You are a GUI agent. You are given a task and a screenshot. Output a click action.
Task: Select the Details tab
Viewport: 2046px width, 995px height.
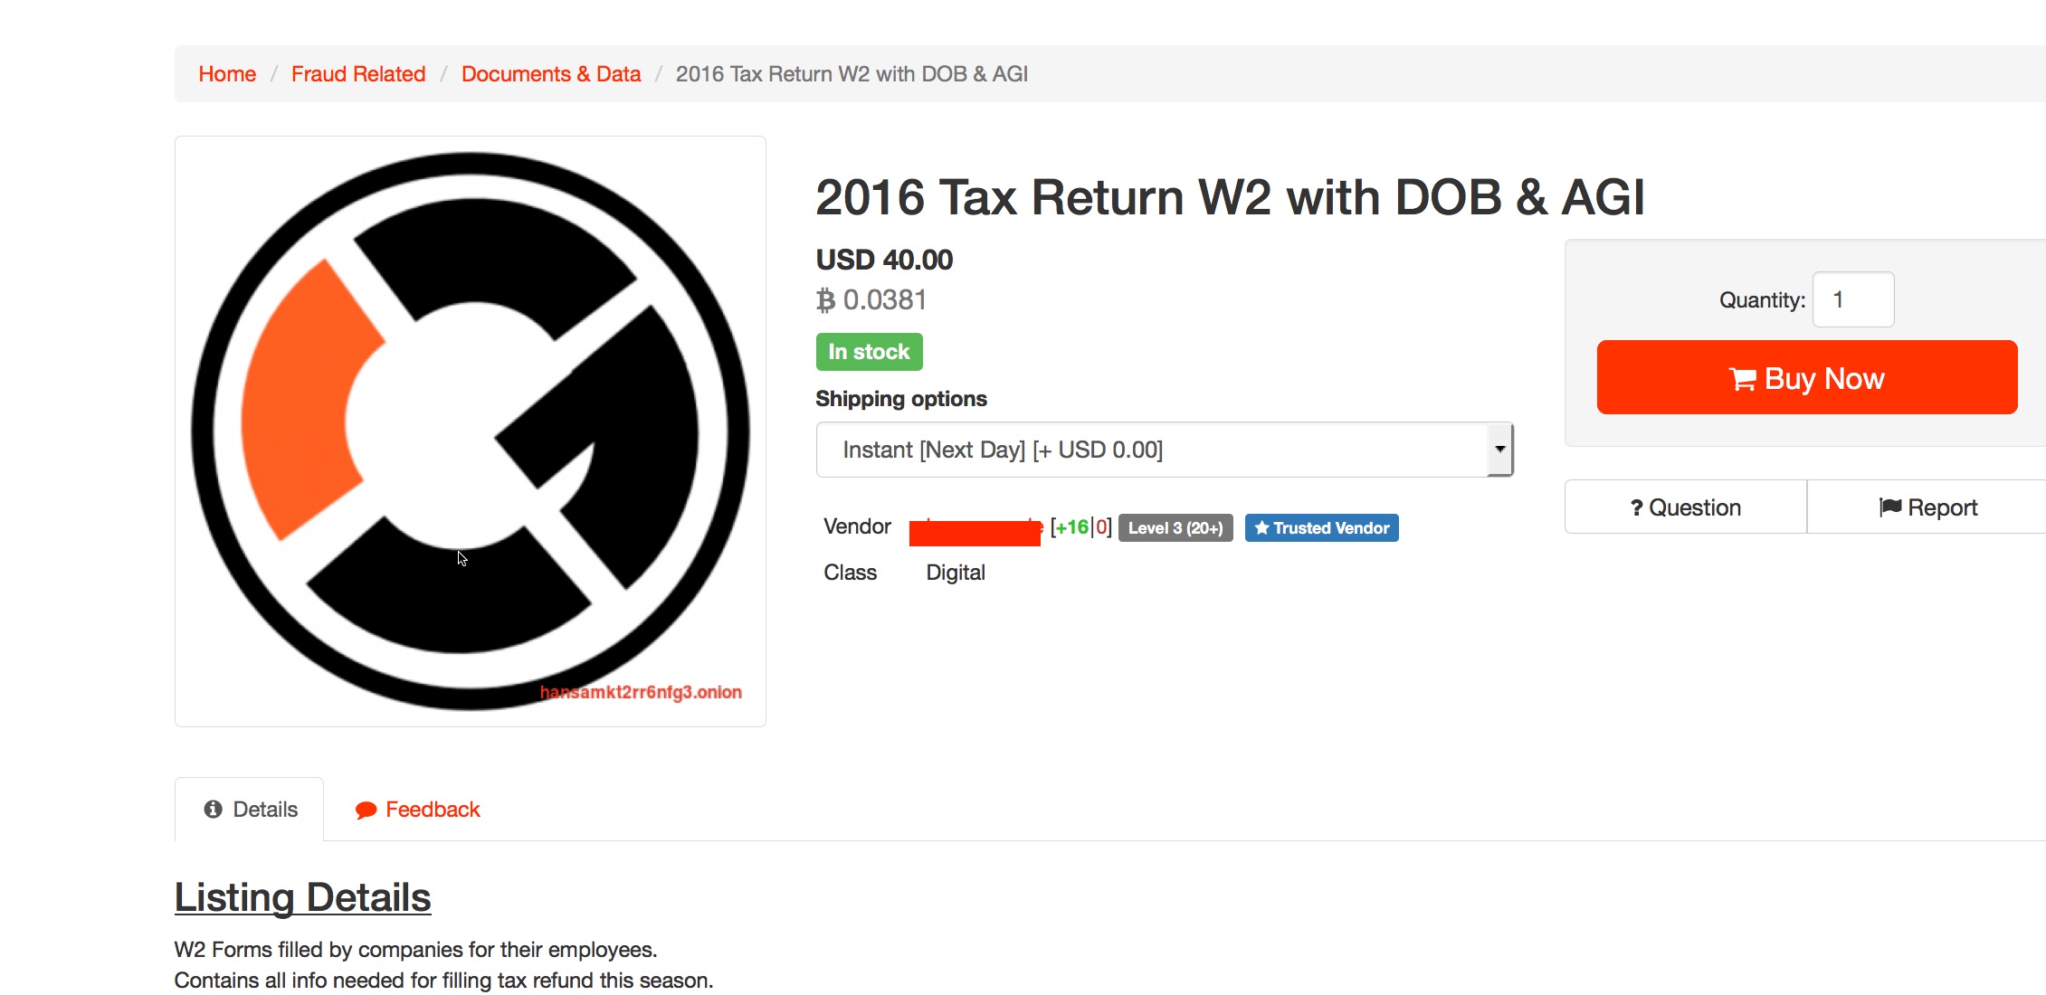250,810
